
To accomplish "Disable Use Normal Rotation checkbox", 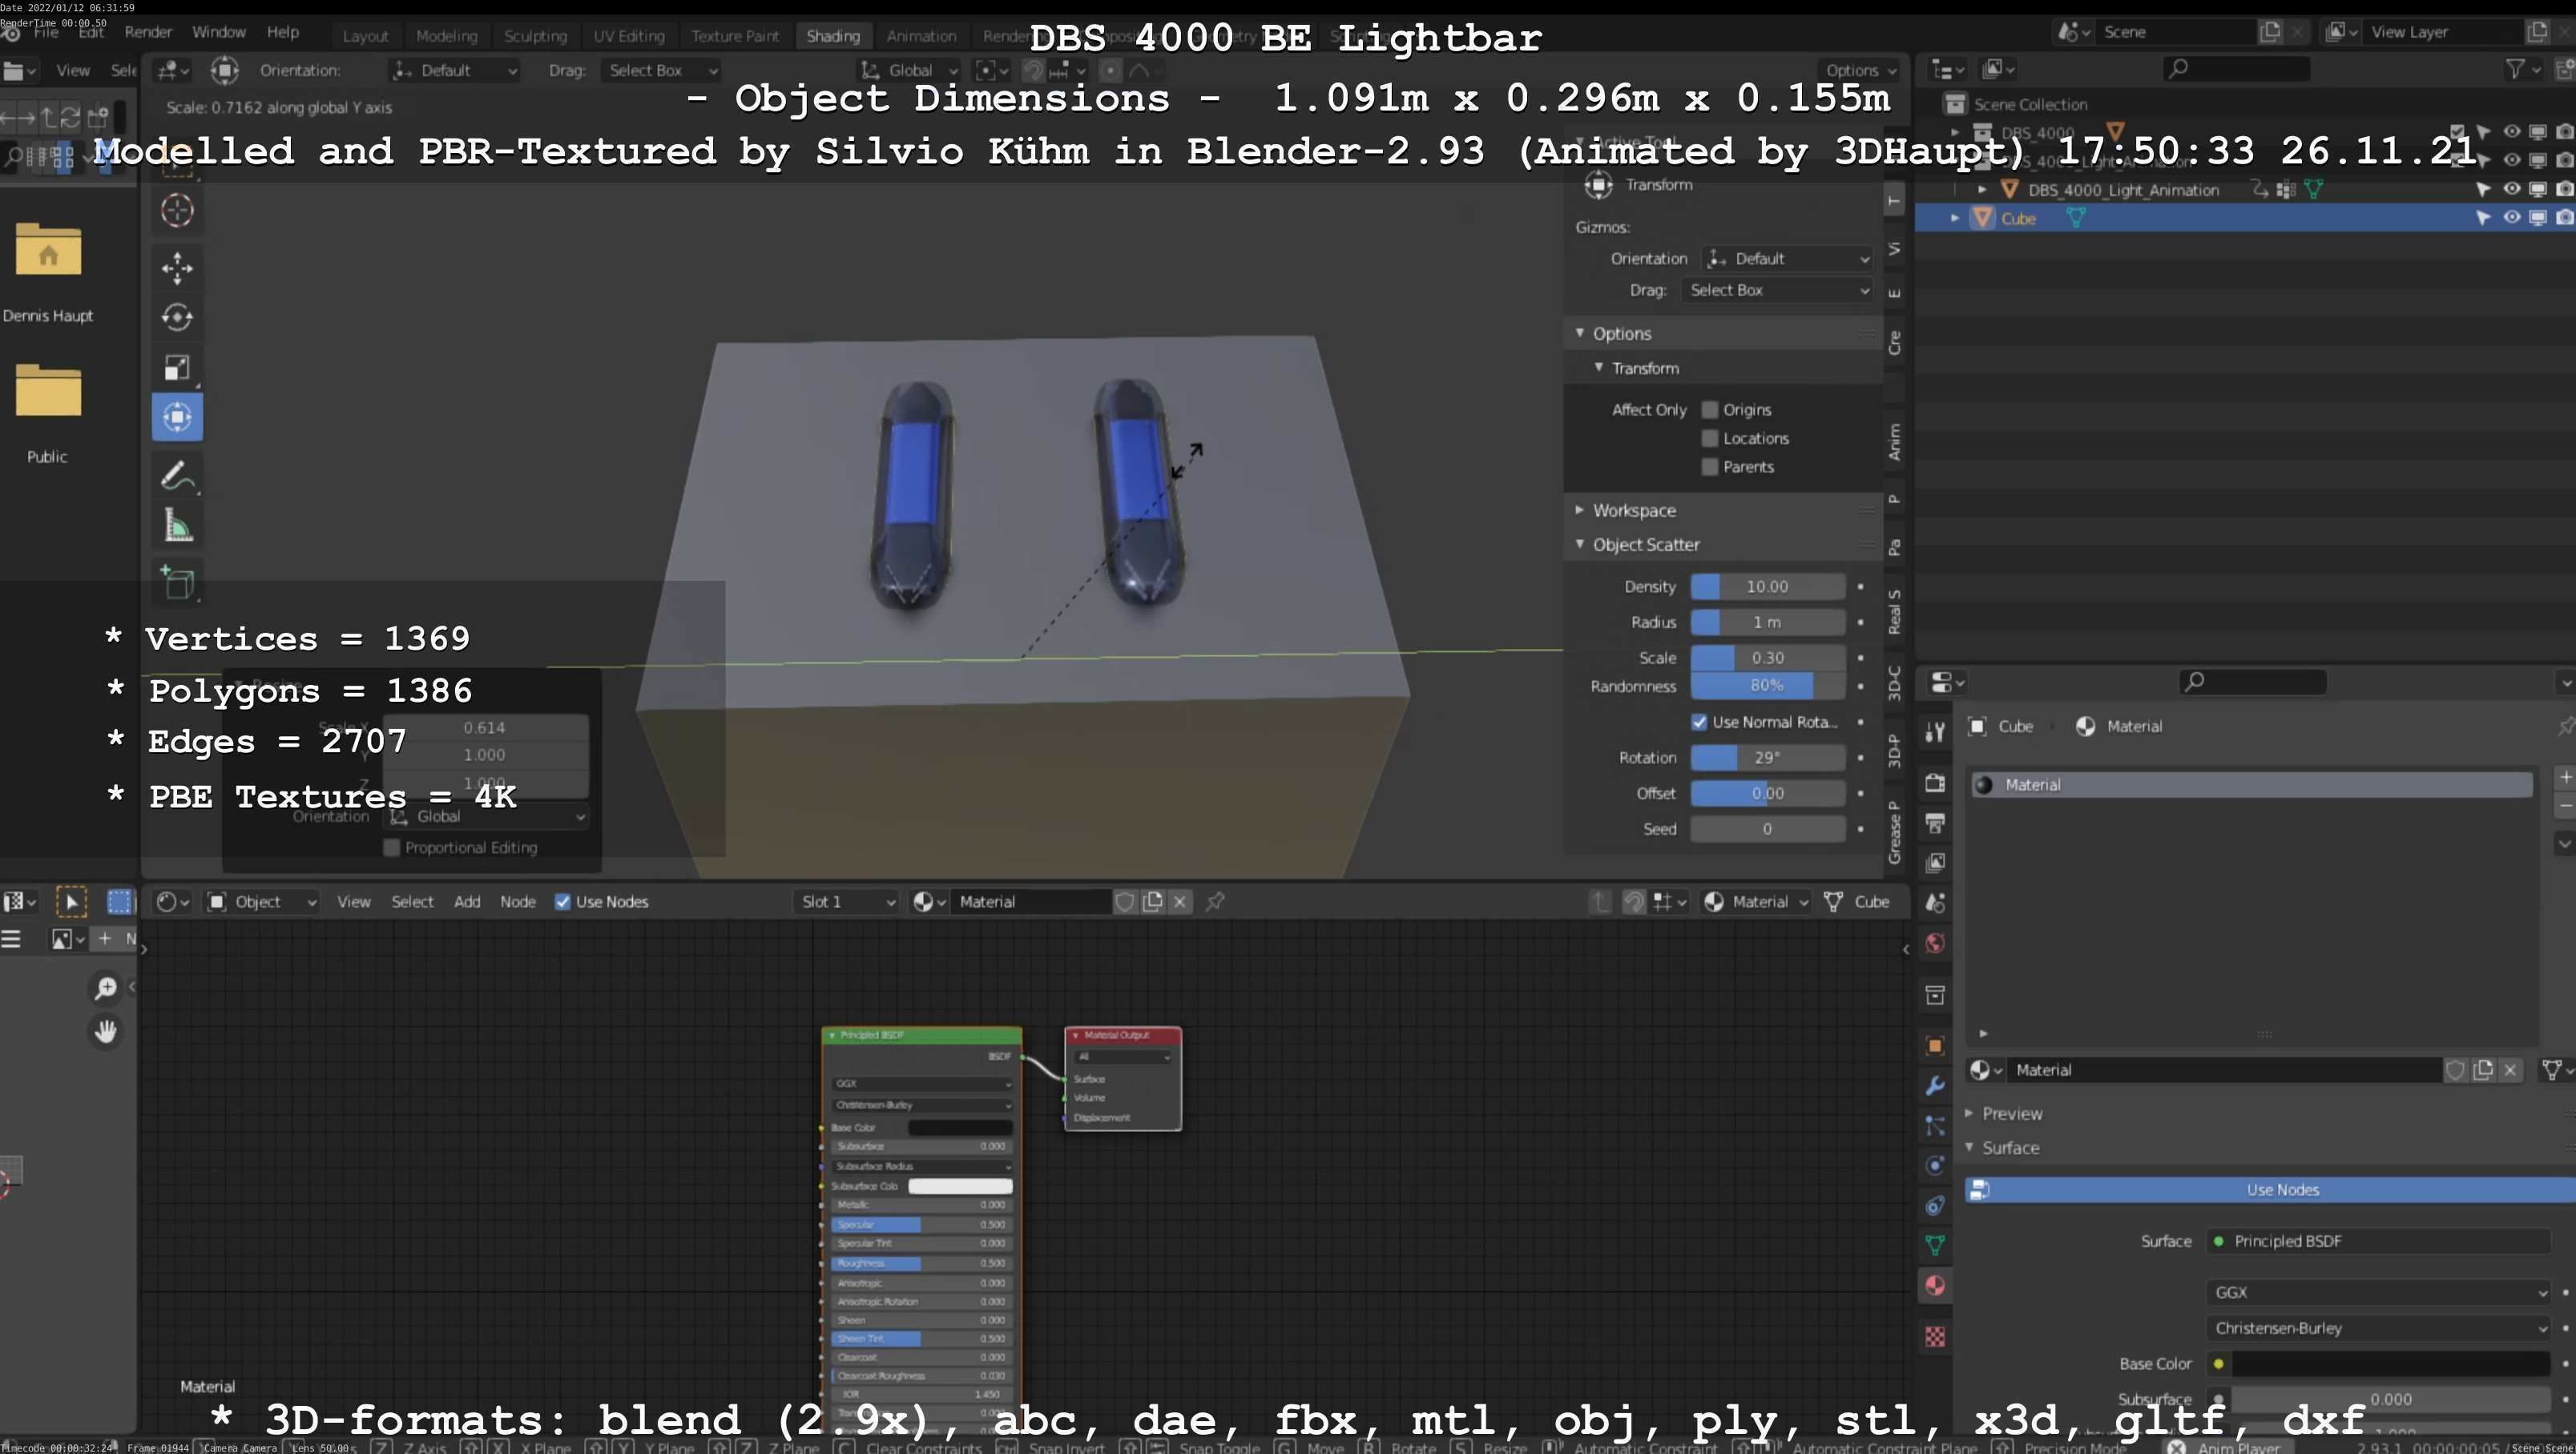I will [x=1699, y=722].
